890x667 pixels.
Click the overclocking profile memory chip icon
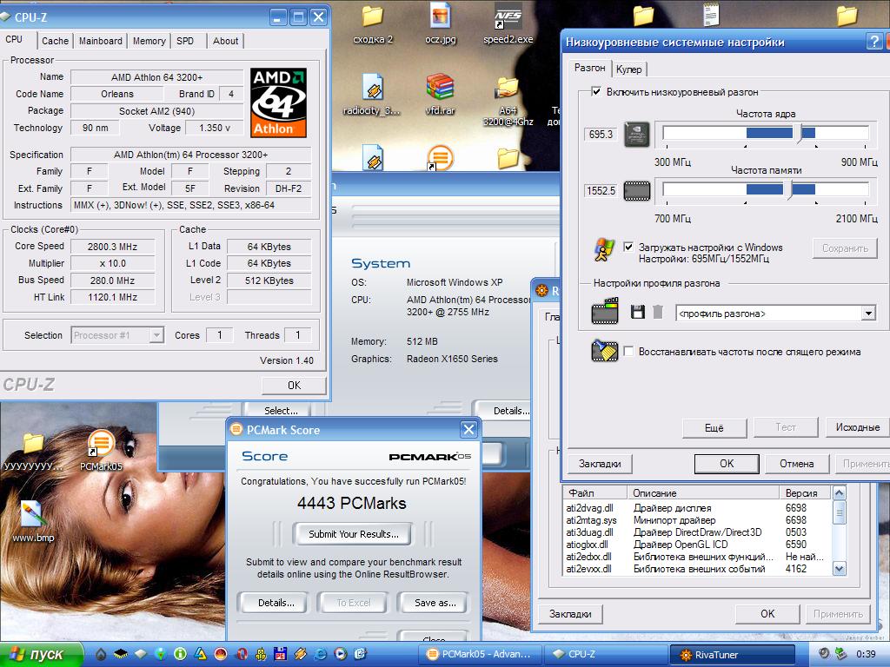[605, 311]
